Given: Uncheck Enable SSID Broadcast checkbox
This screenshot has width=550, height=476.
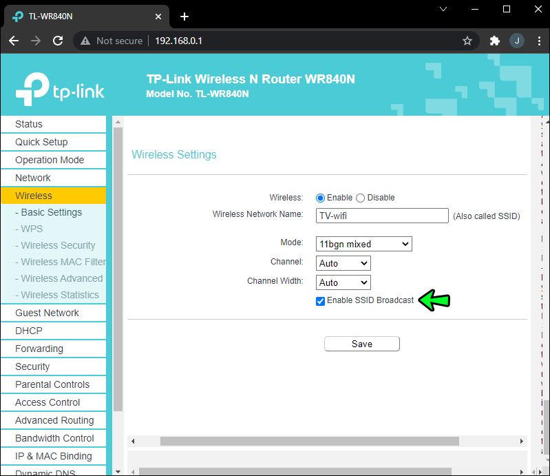Looking at the screenshot, I should click(x=320, y=300).
